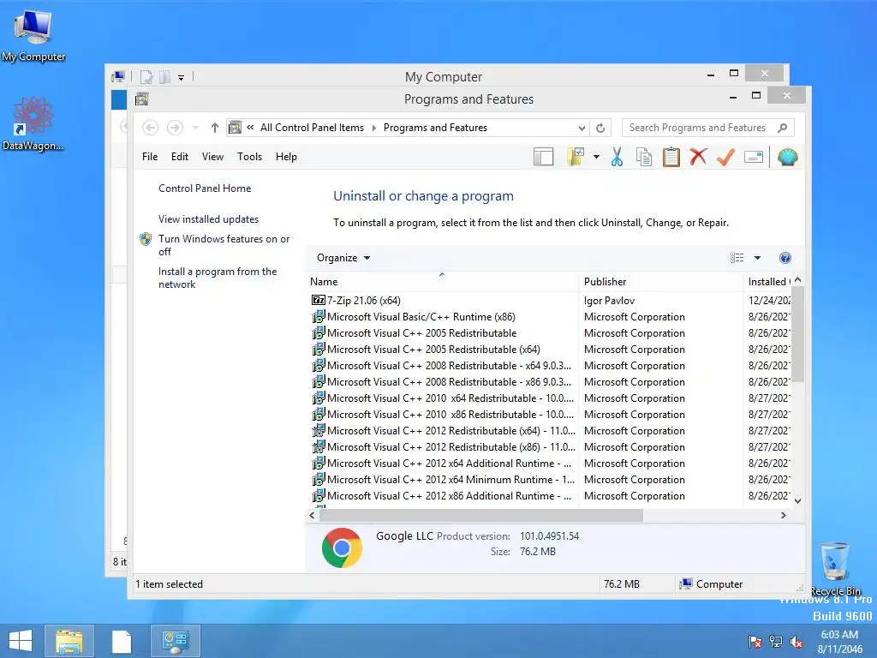
Task: Click the Classic Shell seashell icon
Action: (x=787, y=158)
